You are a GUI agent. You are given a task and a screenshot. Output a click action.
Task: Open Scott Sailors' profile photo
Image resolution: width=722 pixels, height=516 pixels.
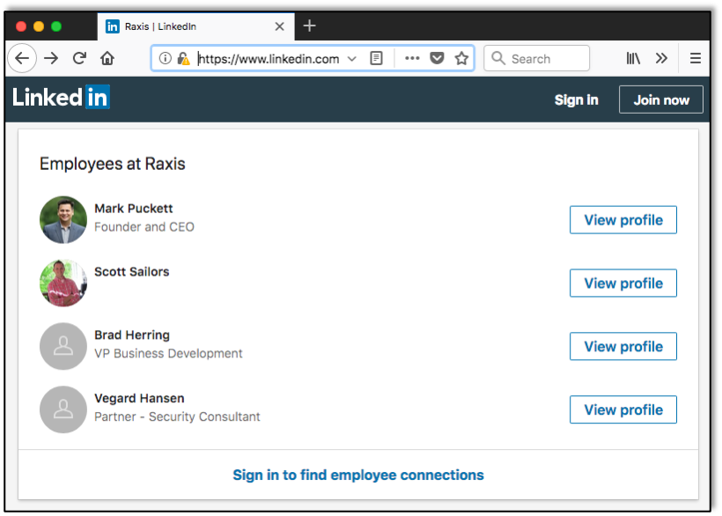coord(63,283)
